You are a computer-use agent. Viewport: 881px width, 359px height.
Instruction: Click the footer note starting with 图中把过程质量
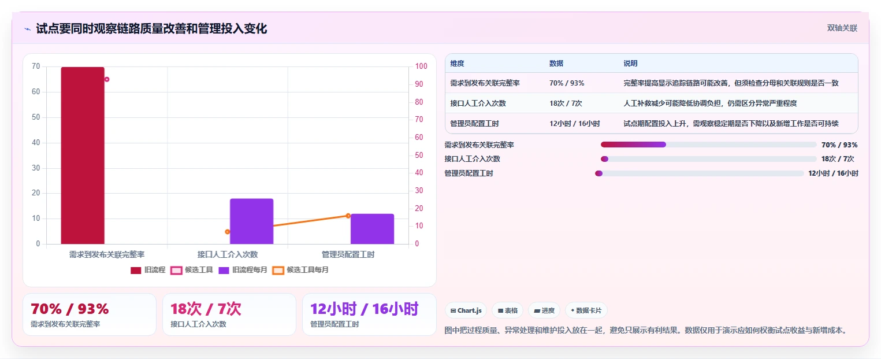[646, 331]
